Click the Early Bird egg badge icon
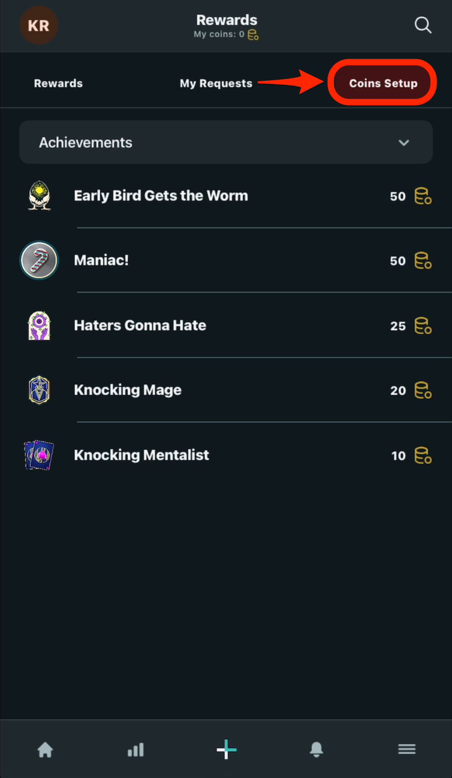 (x=40, y=196)
